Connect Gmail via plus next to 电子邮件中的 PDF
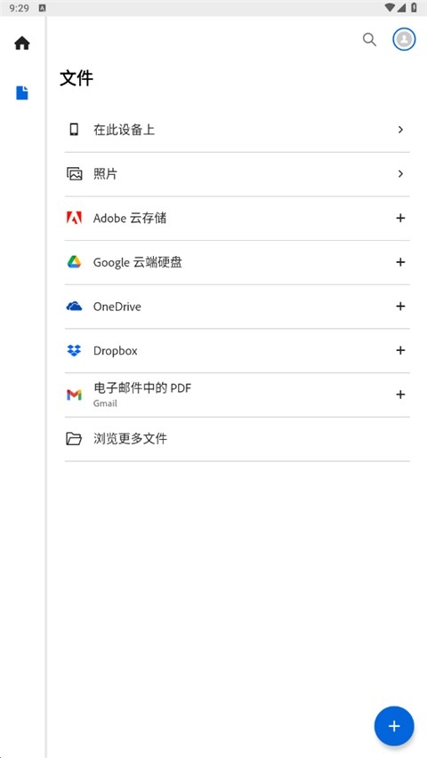 (400, 395)
